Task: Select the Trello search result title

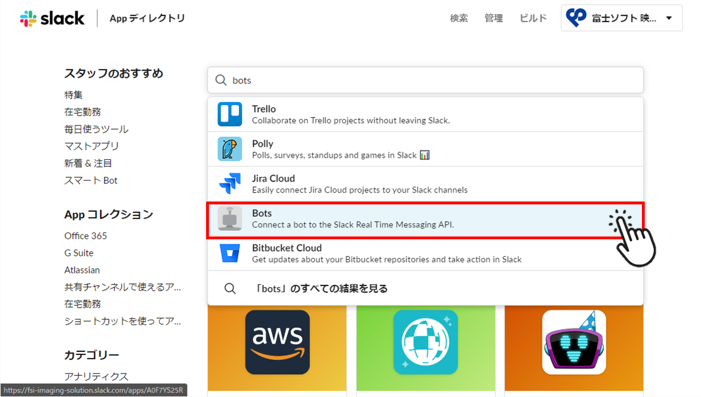Action: [x=264, y=109]
